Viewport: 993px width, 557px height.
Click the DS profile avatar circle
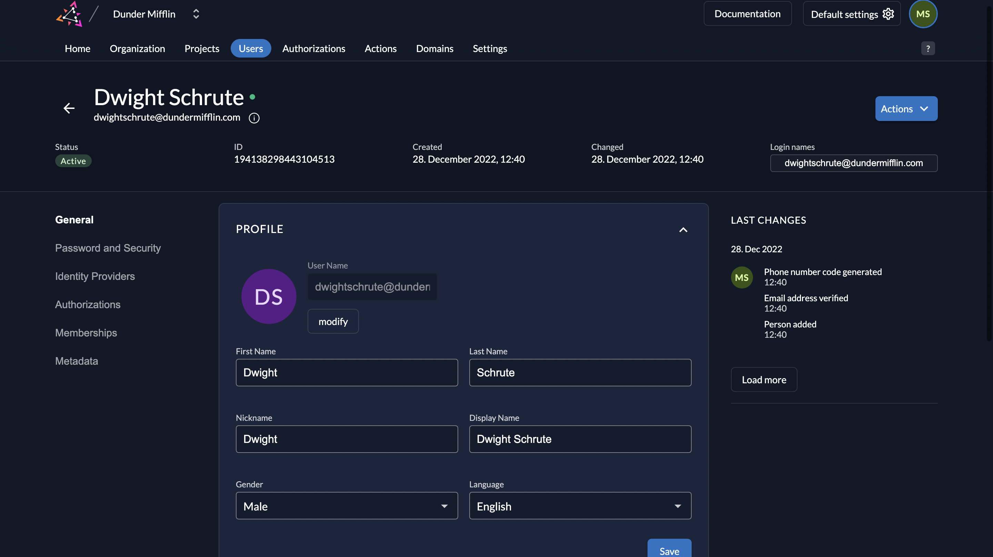(x=269, y=296)
